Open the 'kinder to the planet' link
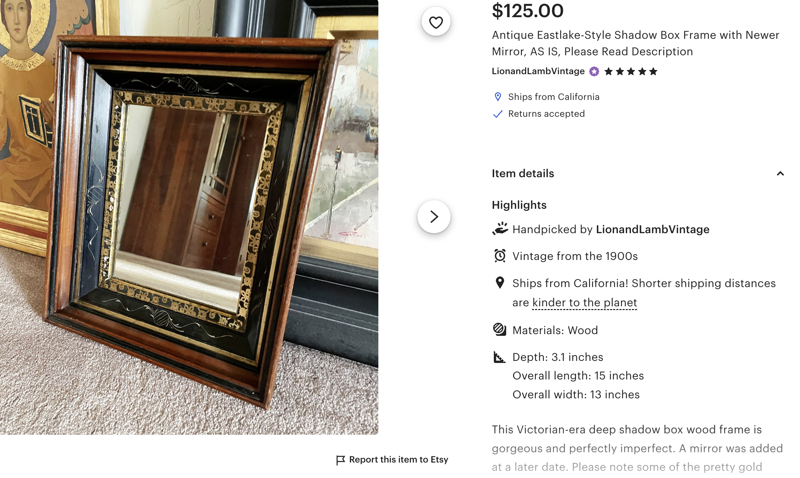This screenshot has width=800, height=478. [x=585, y=303]
